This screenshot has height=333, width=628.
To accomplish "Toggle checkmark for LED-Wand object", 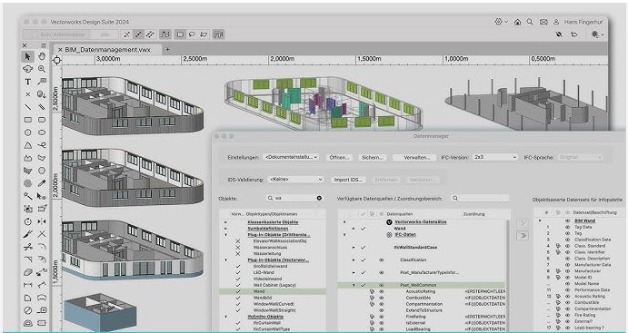I will point(238,272).
